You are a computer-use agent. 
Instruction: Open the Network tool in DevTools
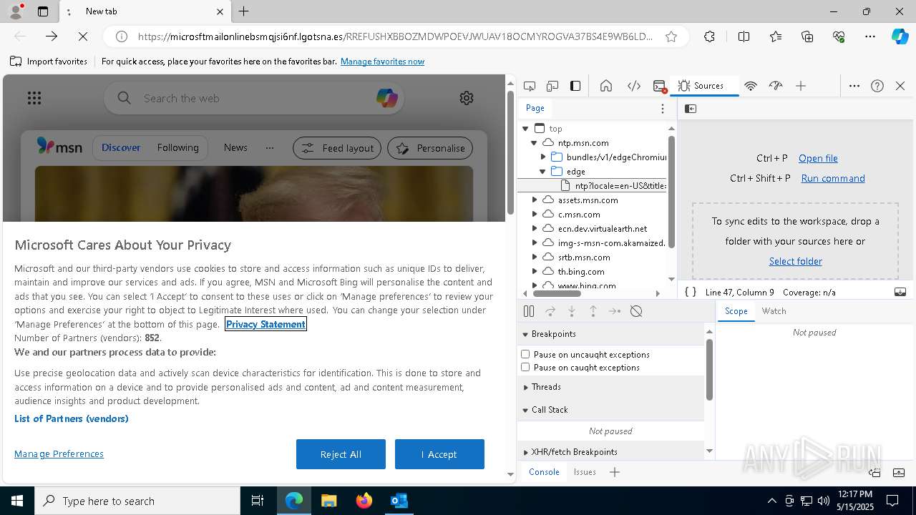pyautogui.click(x=751, y=86)
